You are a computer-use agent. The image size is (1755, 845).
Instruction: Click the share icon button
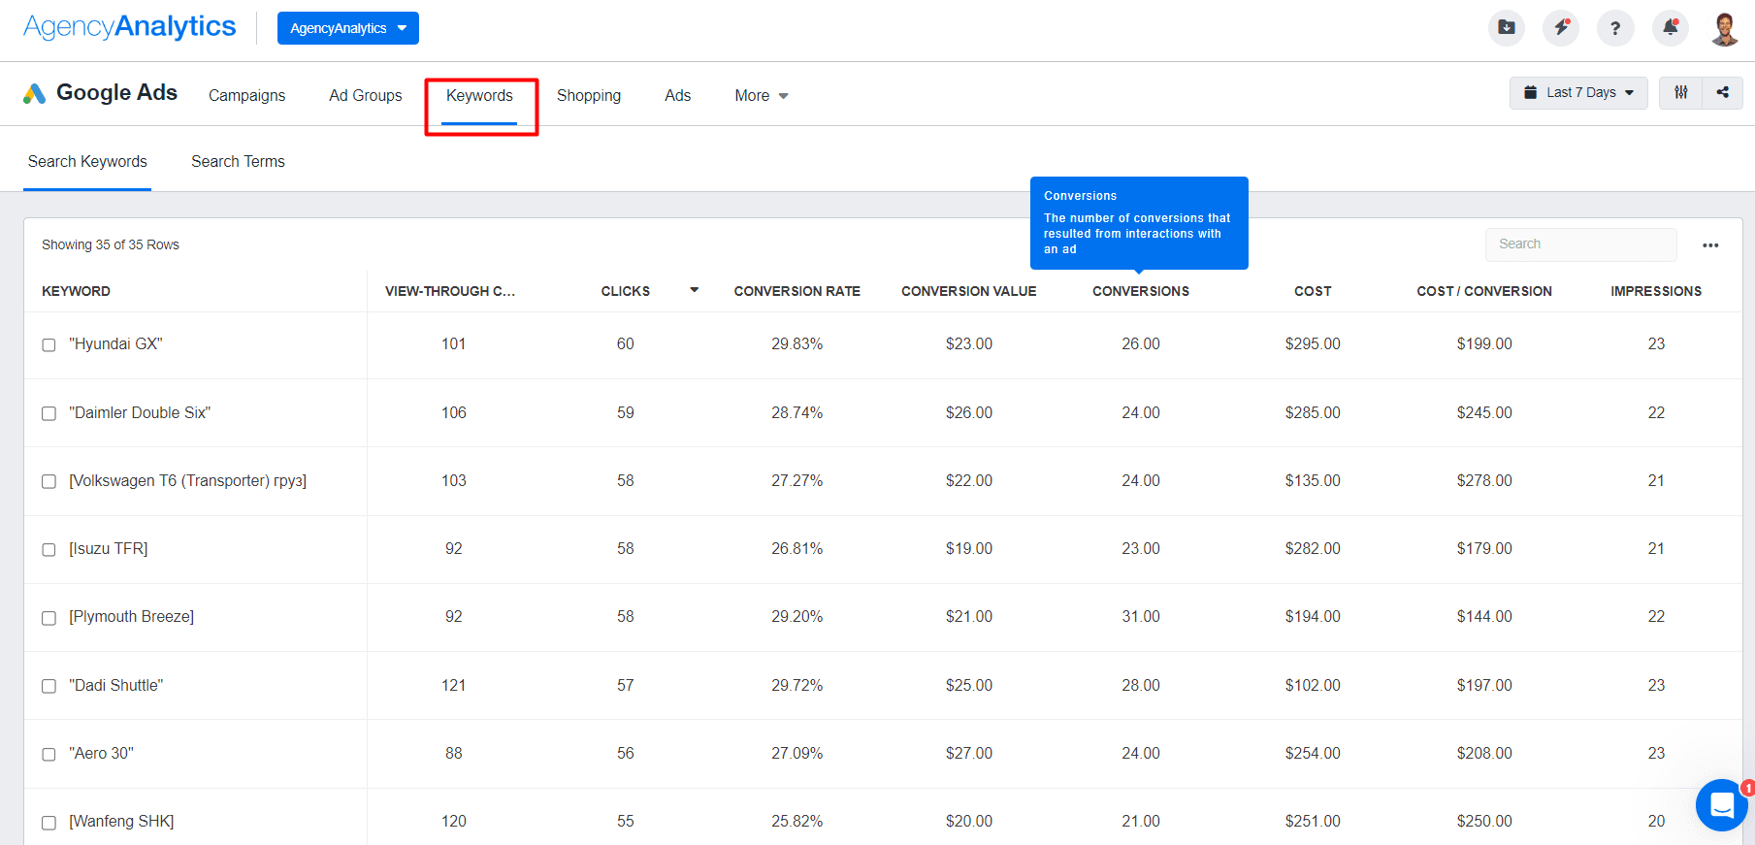[x=1722, y=93]
